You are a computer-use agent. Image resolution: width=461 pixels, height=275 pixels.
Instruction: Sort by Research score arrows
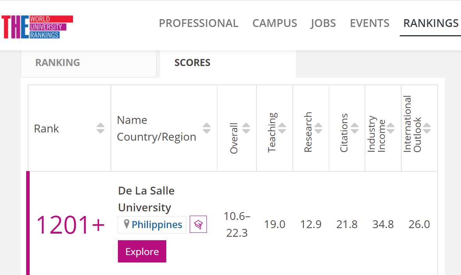319,128
